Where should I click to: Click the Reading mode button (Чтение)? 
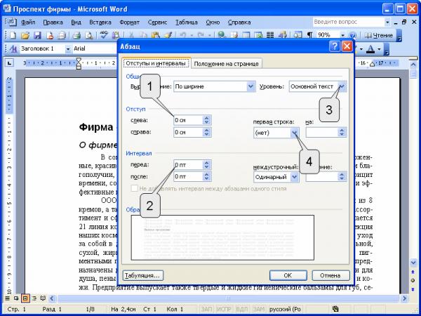coord(379,35)
